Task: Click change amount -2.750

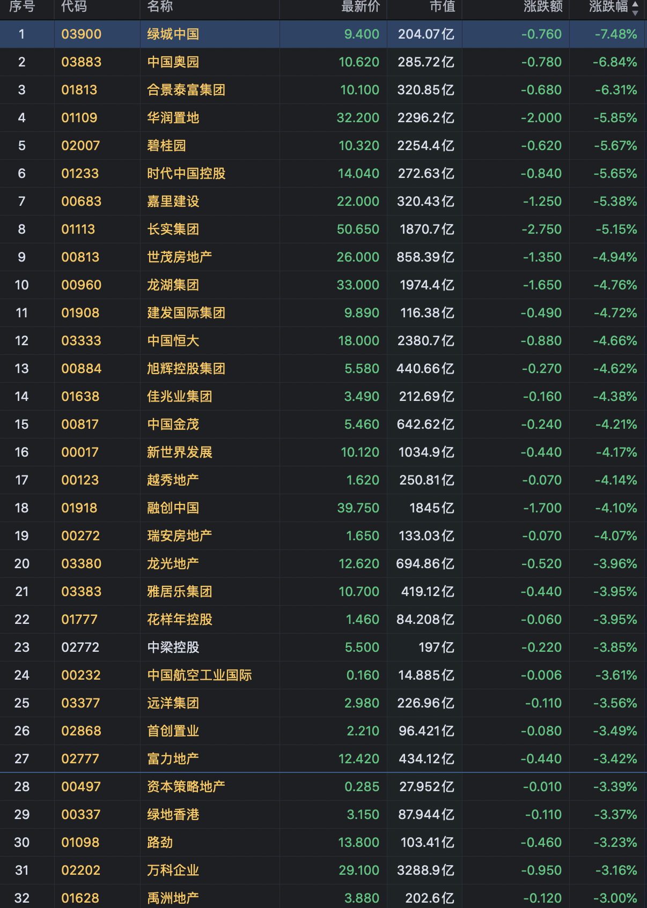Action: [x=542, y=229]
